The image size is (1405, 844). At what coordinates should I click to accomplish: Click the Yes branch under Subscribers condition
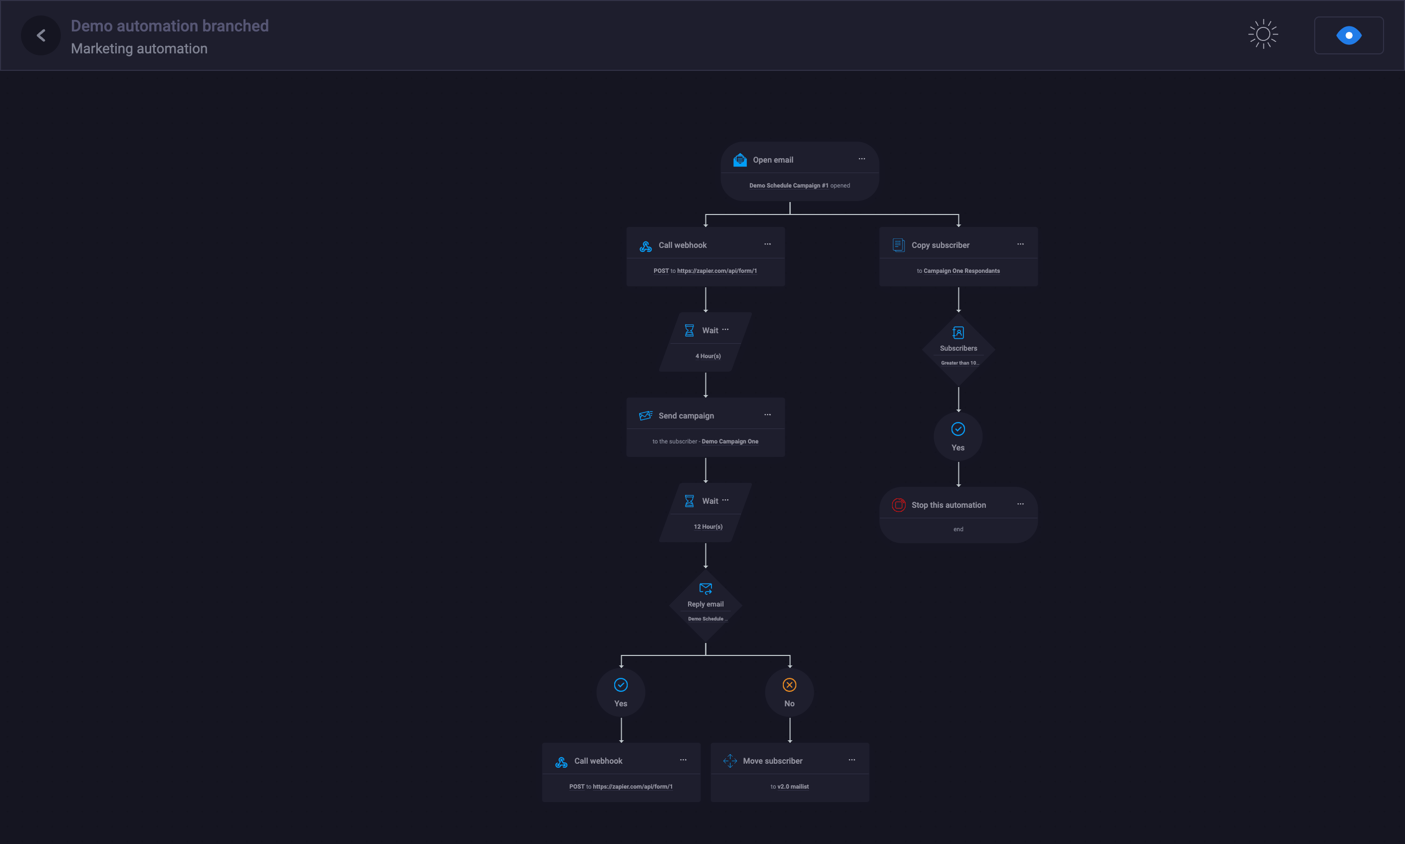click(958, 436)
